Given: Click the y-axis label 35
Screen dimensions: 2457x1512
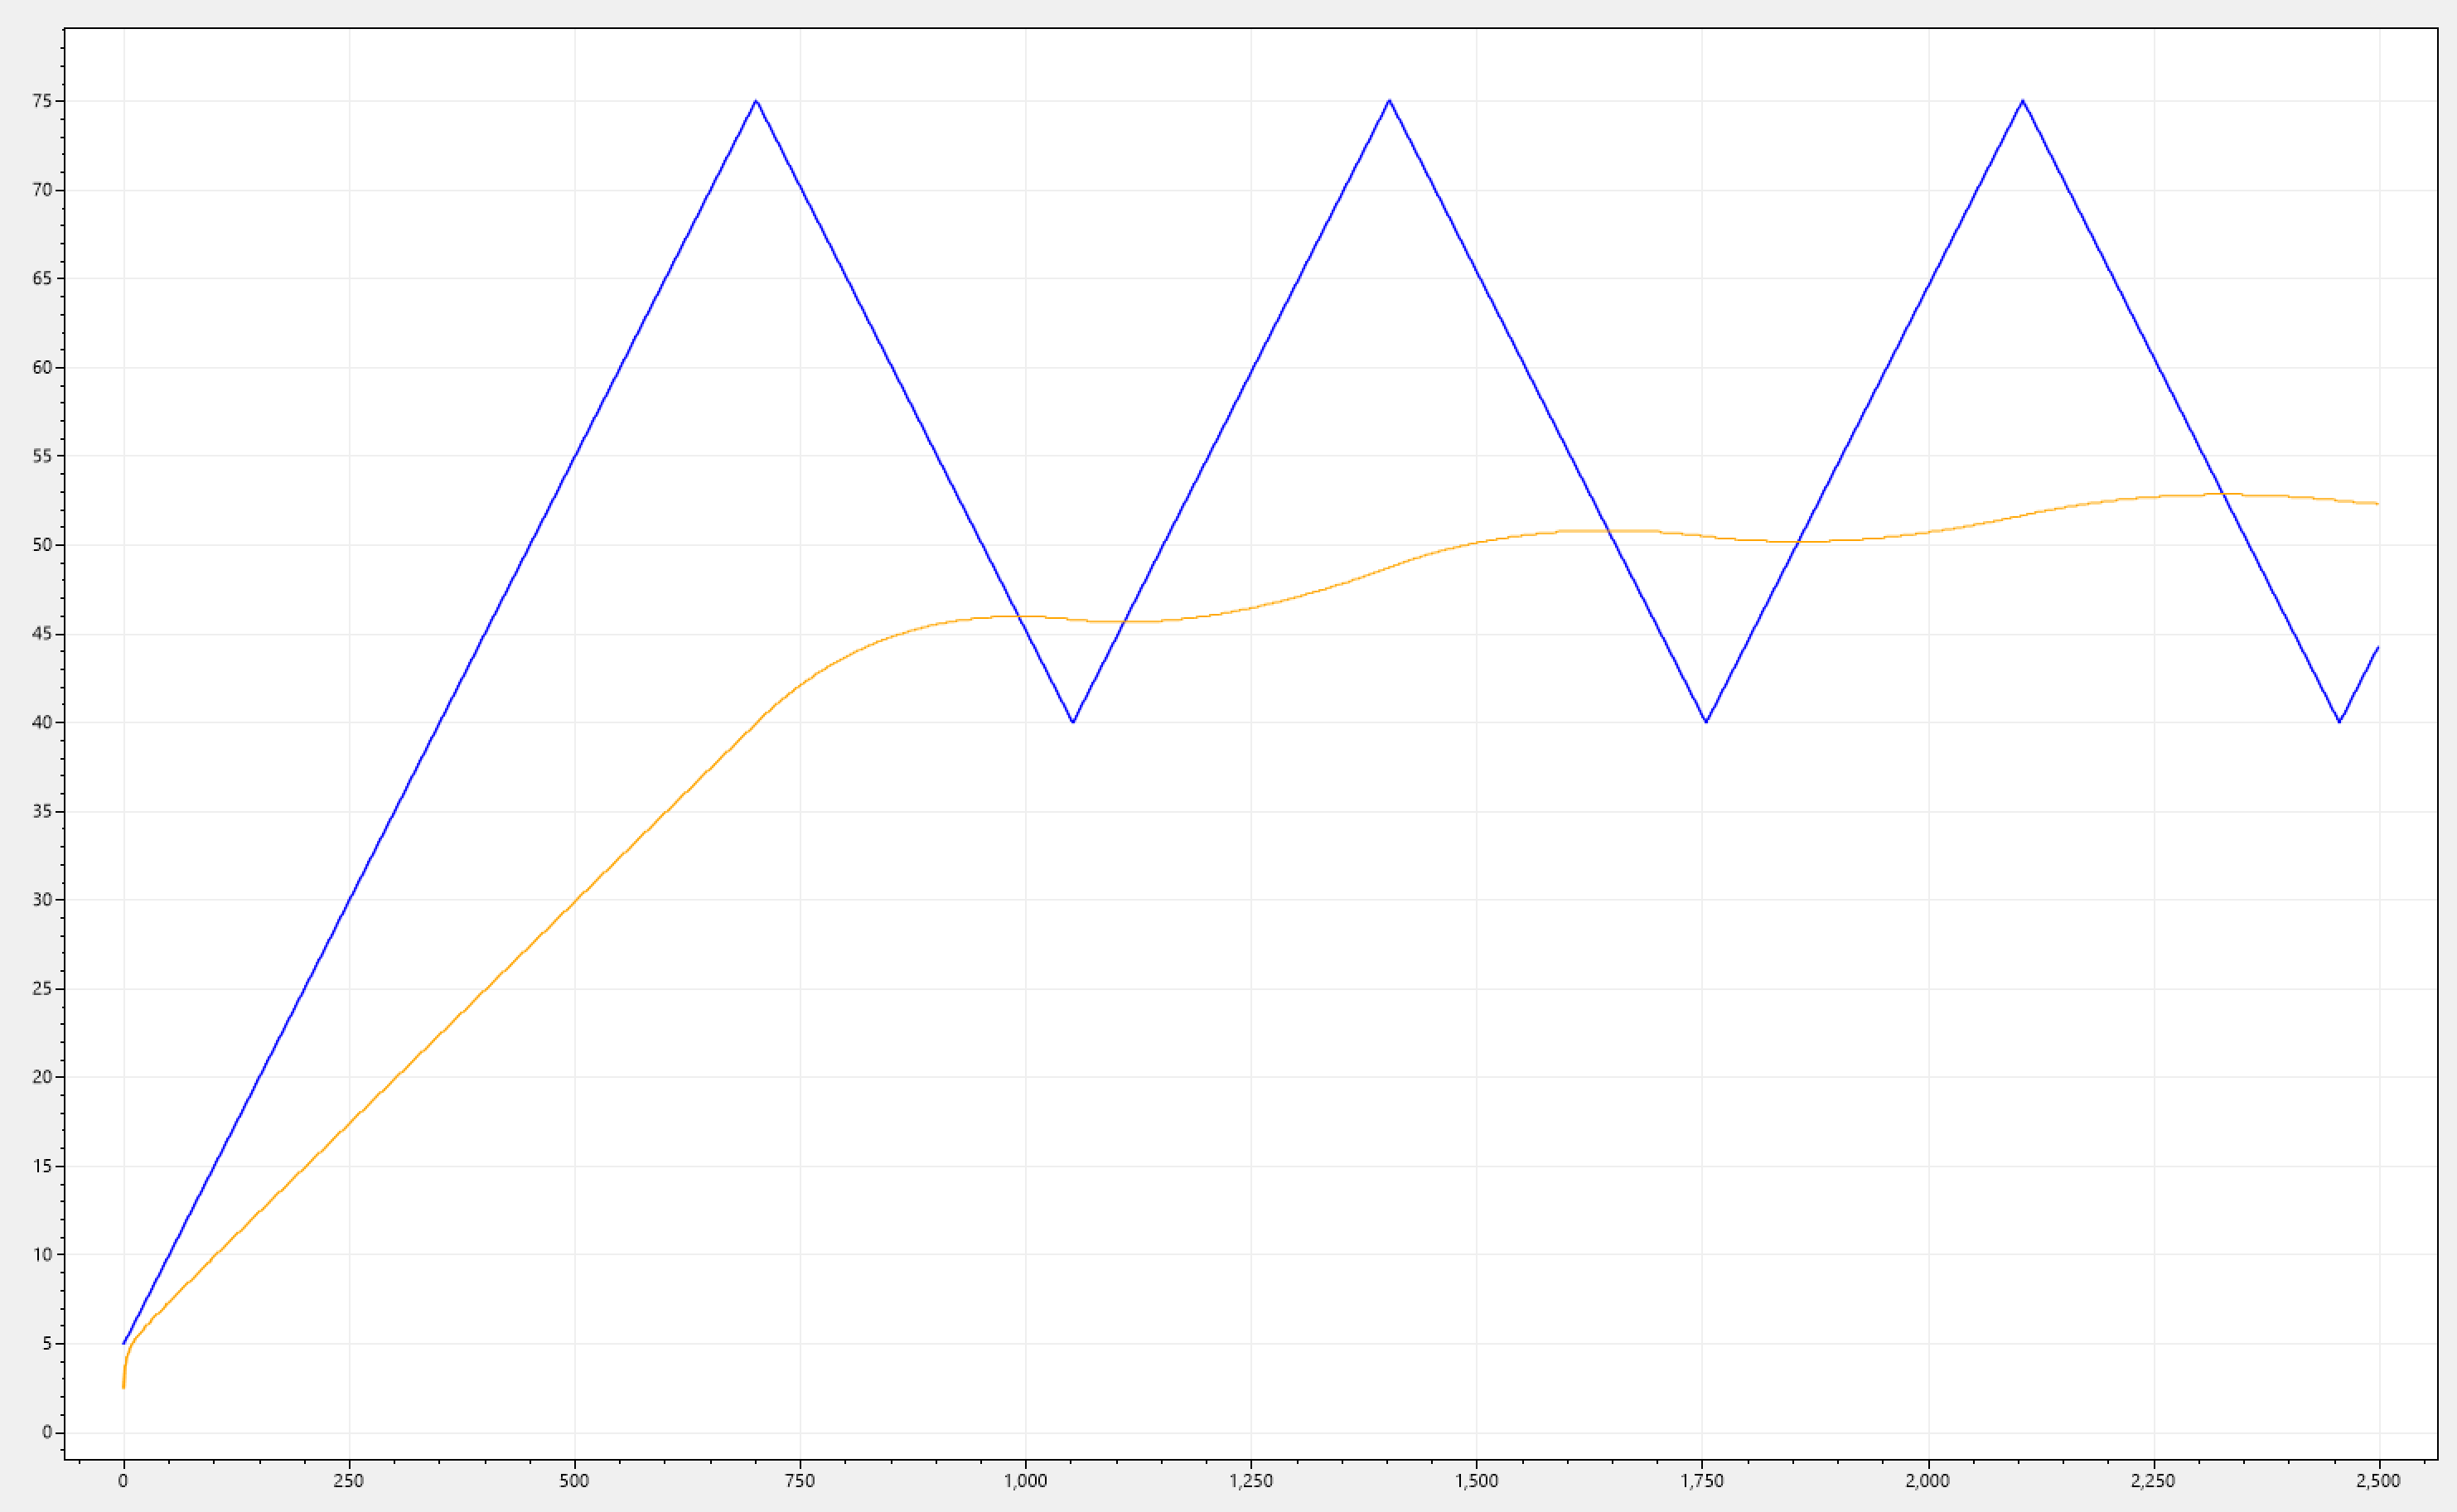Looking at the screenshot, I should pyautogui.click(x=42, y=811).
